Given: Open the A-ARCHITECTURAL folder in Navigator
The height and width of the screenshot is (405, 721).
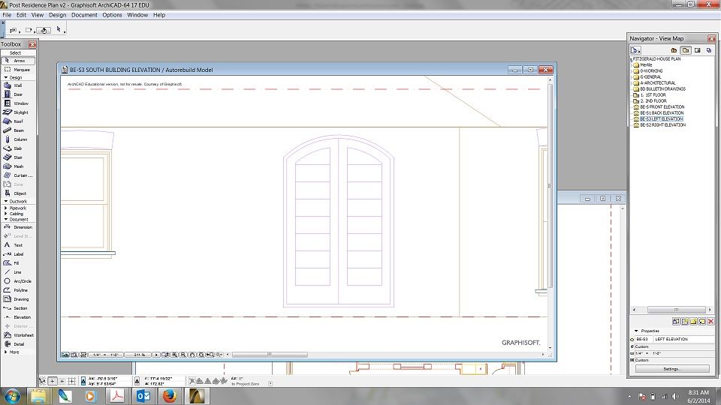Looking at the screenshot, I should [x=655, y=82].
